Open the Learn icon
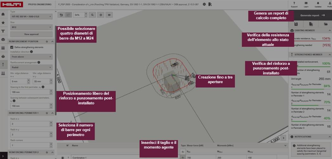 (306, 4)
